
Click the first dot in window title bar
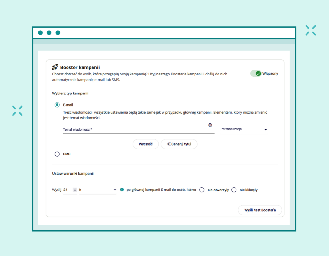40,33
